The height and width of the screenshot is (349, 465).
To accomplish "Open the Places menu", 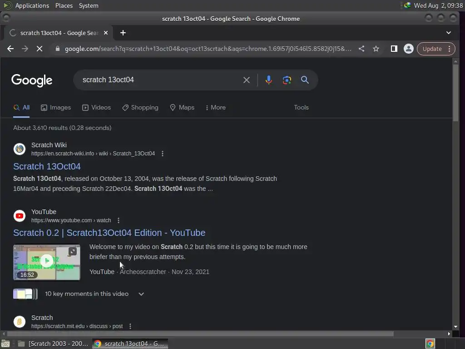I will pyautogui.click(x=64, y=5).
